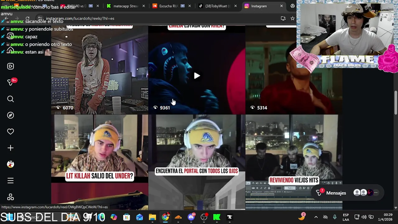Go to Instagram Home icon in sidebar
Screen dimensions: 398x224
11,50
